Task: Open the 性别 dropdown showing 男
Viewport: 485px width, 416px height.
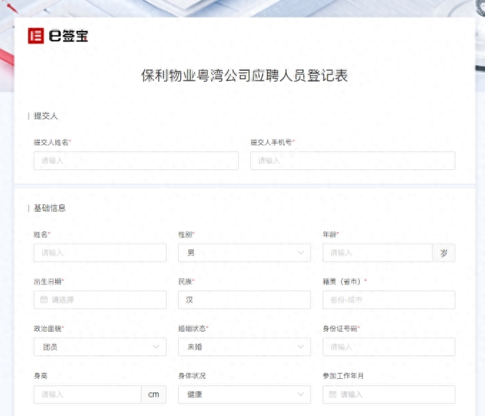Action: point(245,253)
